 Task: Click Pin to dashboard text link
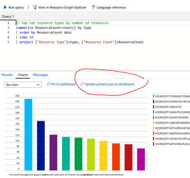coord(63,84)
